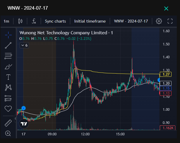Select the ruler measure tool
Image resolution: width=180 pixels, height=143 pixels.
(8, 123)
